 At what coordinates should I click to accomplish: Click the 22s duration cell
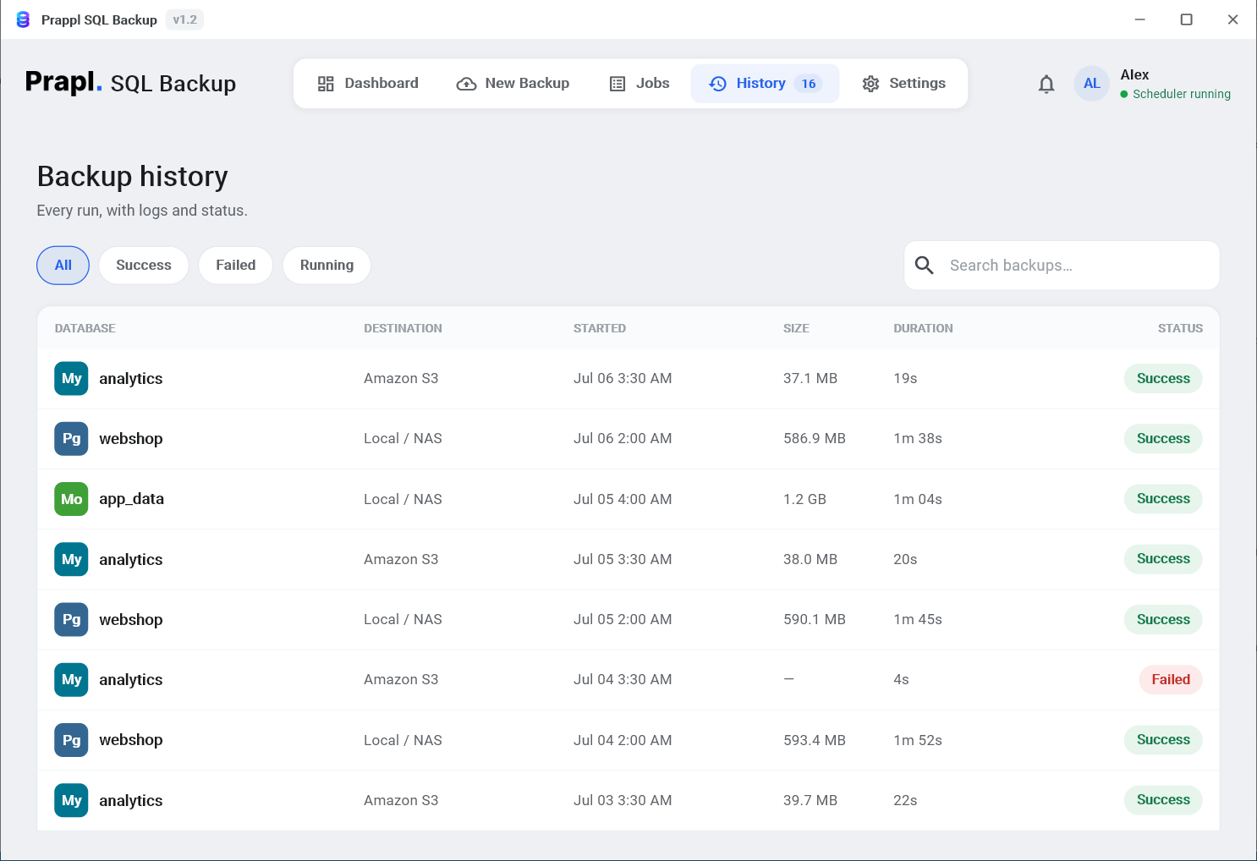coord(905,800)
